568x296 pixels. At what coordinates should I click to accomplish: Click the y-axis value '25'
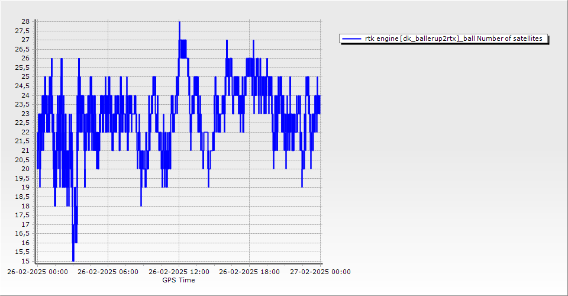click(25, 77)
